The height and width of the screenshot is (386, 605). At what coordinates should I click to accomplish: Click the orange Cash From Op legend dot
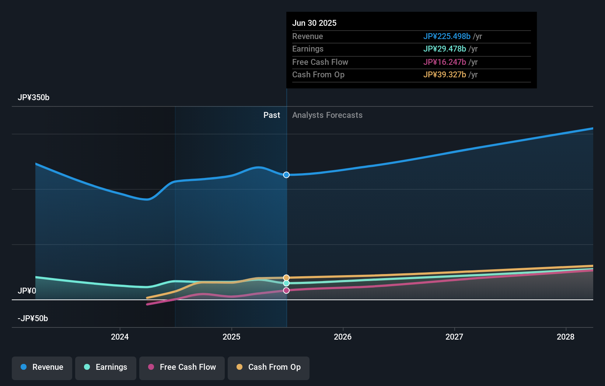[239, 367]
